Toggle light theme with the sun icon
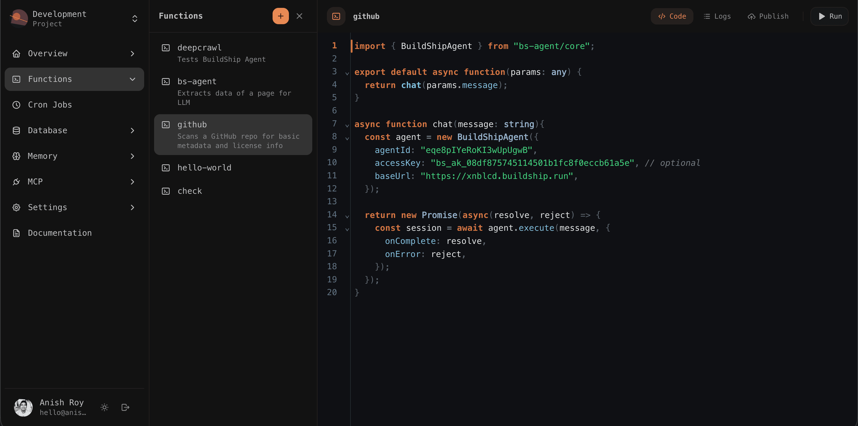858x426 pixels. 104,407
